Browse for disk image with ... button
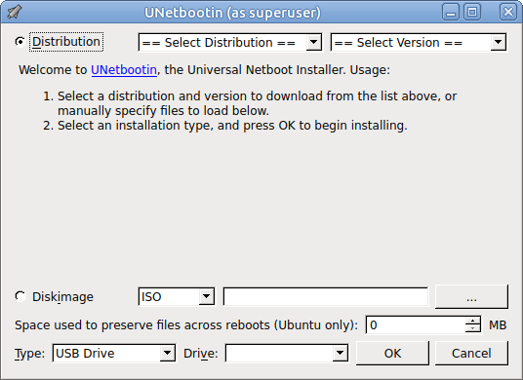 (471, 296)
